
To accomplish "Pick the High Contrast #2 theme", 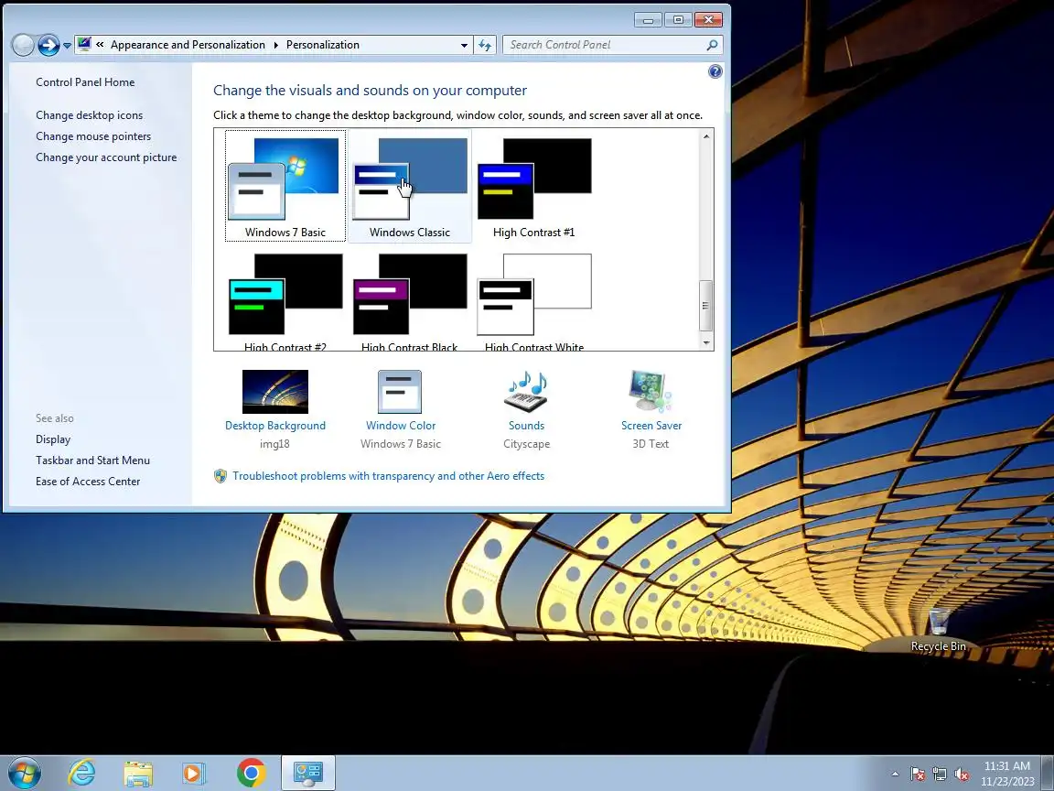I will 285,301.
